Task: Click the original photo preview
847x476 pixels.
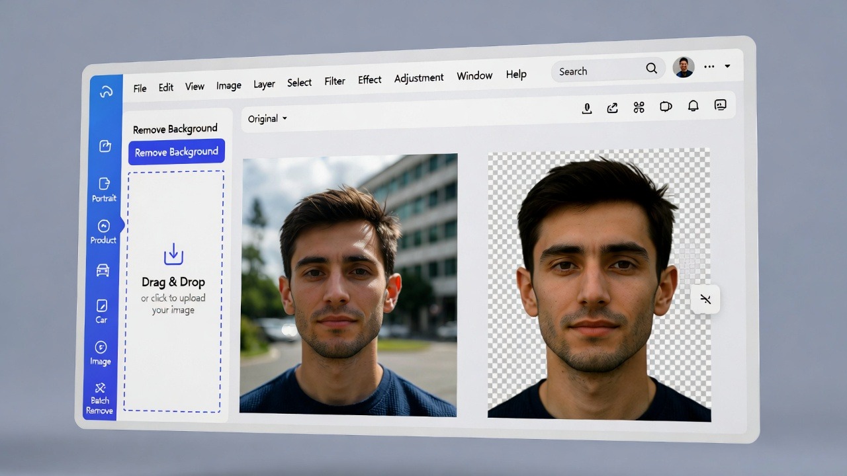Action: pyautogui.click(x=348, y=284)
